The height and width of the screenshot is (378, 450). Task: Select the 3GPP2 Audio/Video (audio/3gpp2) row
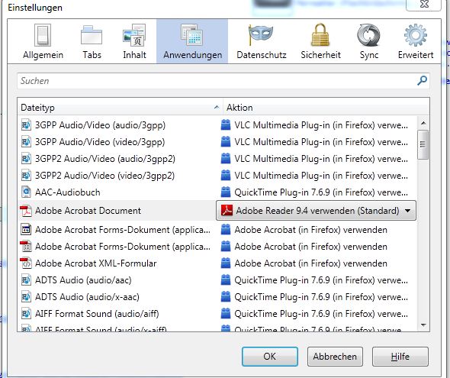click(217, 159)
